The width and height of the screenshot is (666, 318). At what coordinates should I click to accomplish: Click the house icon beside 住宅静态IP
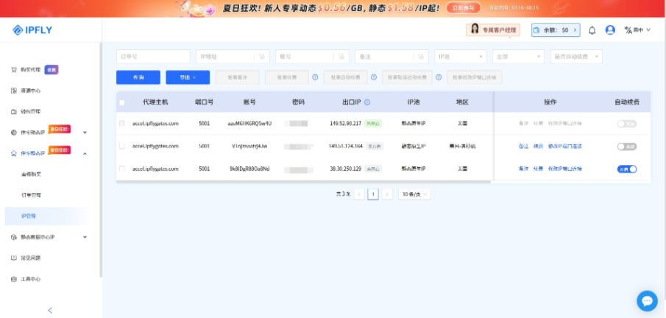[13, 153]
